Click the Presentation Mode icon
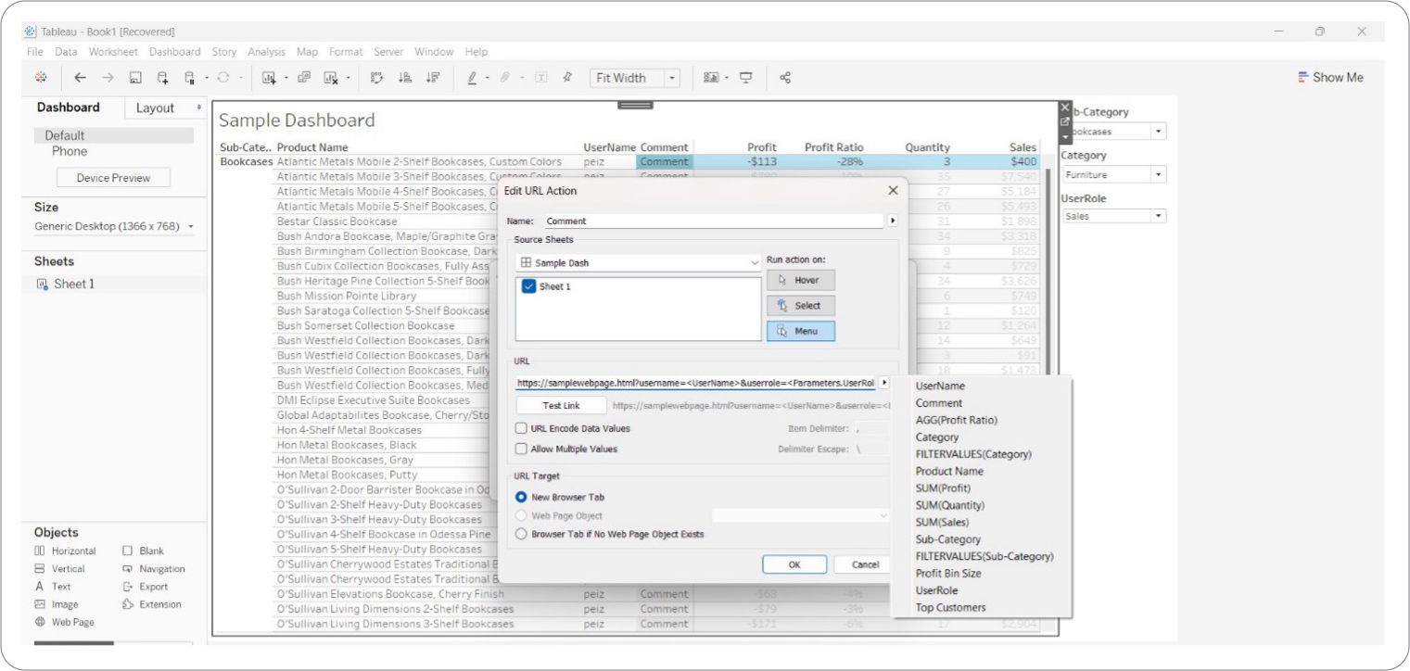This screenshot has width=1410, height=671. point(745,78)
